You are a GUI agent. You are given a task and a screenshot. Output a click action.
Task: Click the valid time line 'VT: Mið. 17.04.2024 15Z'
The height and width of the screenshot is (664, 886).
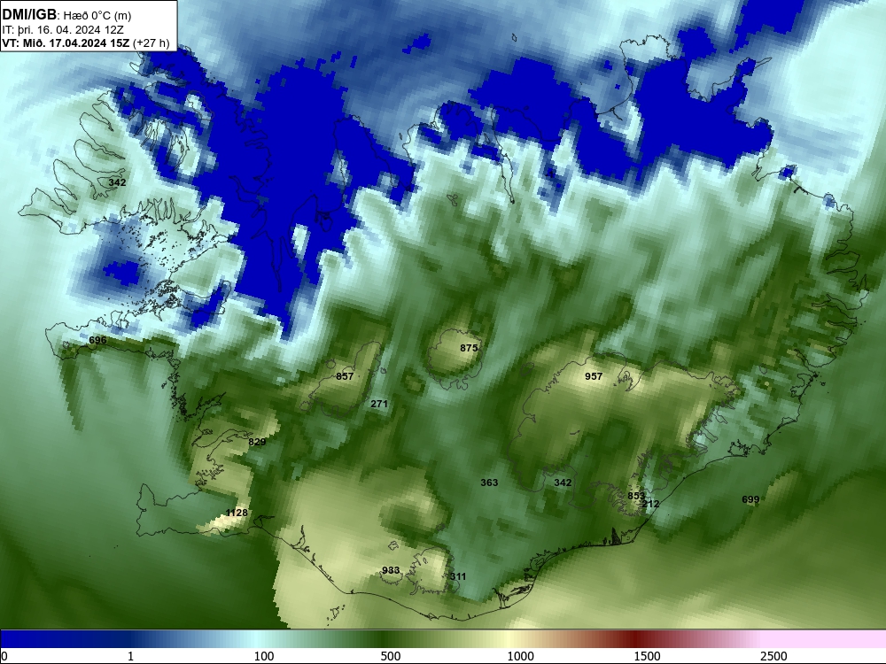tap(66, 42)
